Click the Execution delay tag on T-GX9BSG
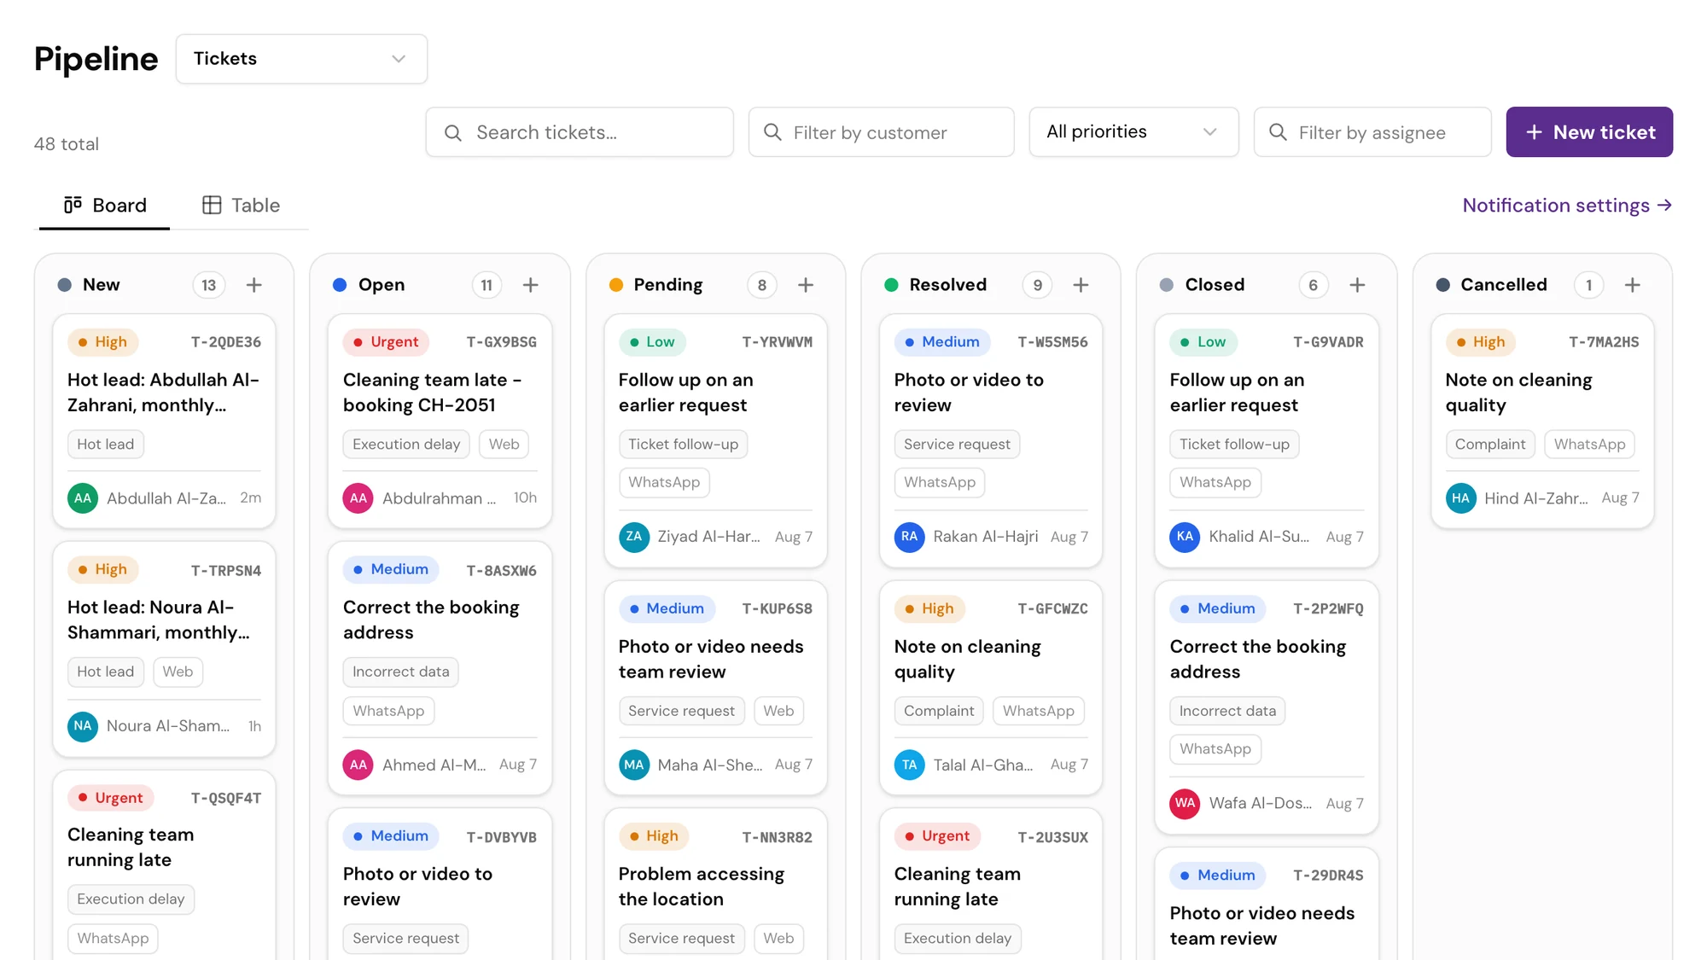The image size is (1707, 960). click(x=406, y=445)
